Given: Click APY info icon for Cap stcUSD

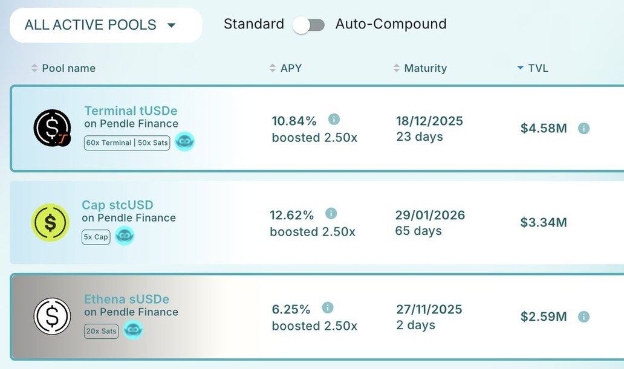Looking at the screenshot, I should pyautogui.click(x=331, y=213).
